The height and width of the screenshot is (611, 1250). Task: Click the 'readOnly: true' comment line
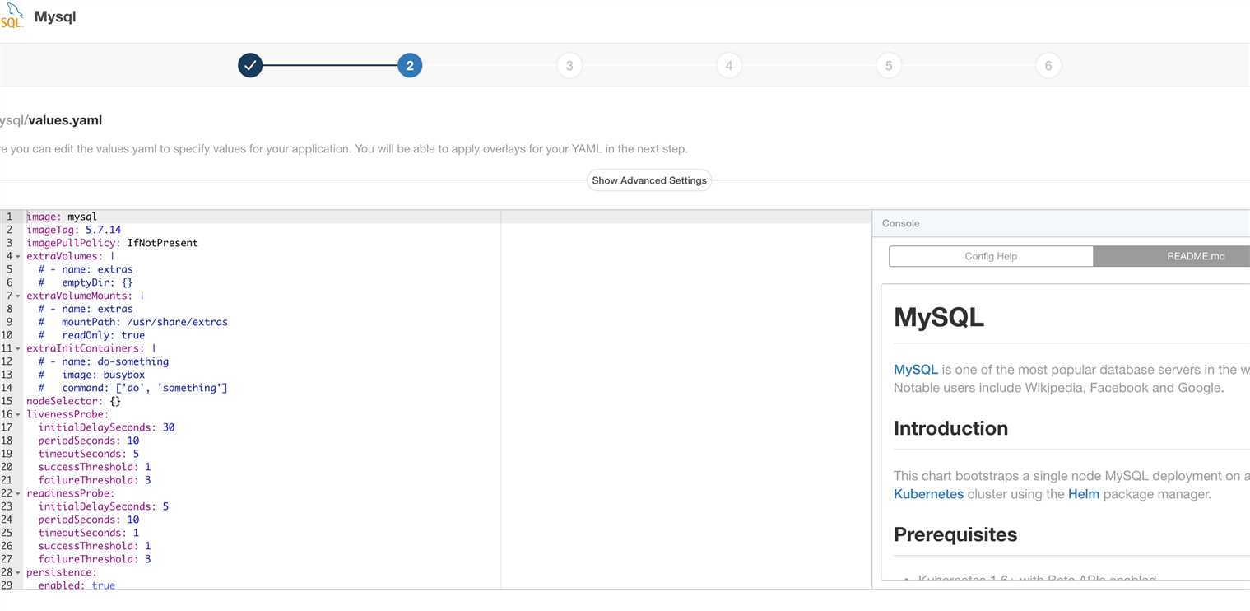click(91, 335)
